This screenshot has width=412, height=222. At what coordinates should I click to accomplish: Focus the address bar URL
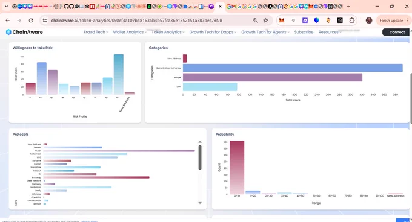pyautogui.click(x=137, y=21)
